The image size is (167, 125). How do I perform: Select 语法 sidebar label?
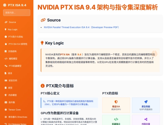coord(10,73)
